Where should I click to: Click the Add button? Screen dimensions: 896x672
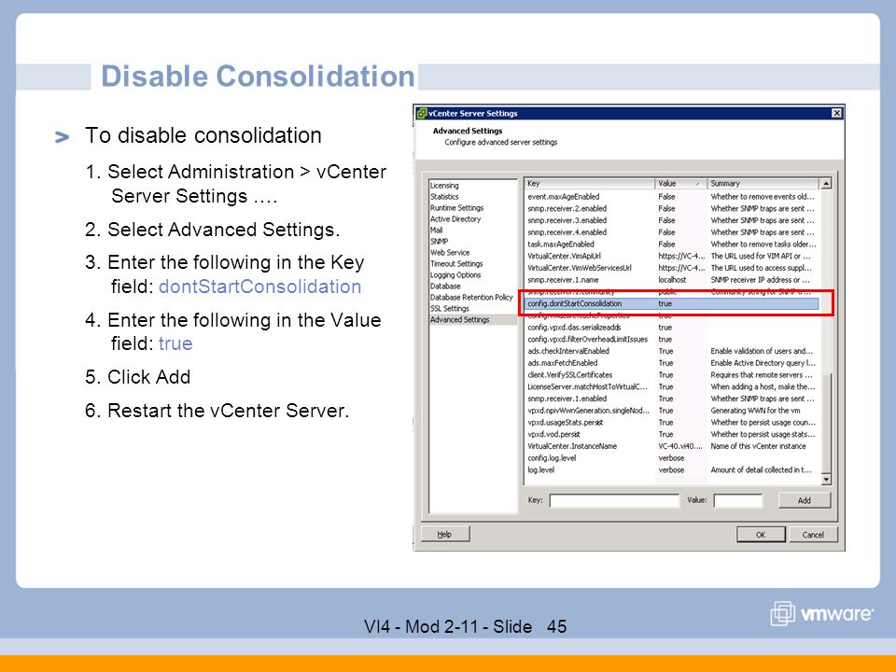click(x=804, y=500)
